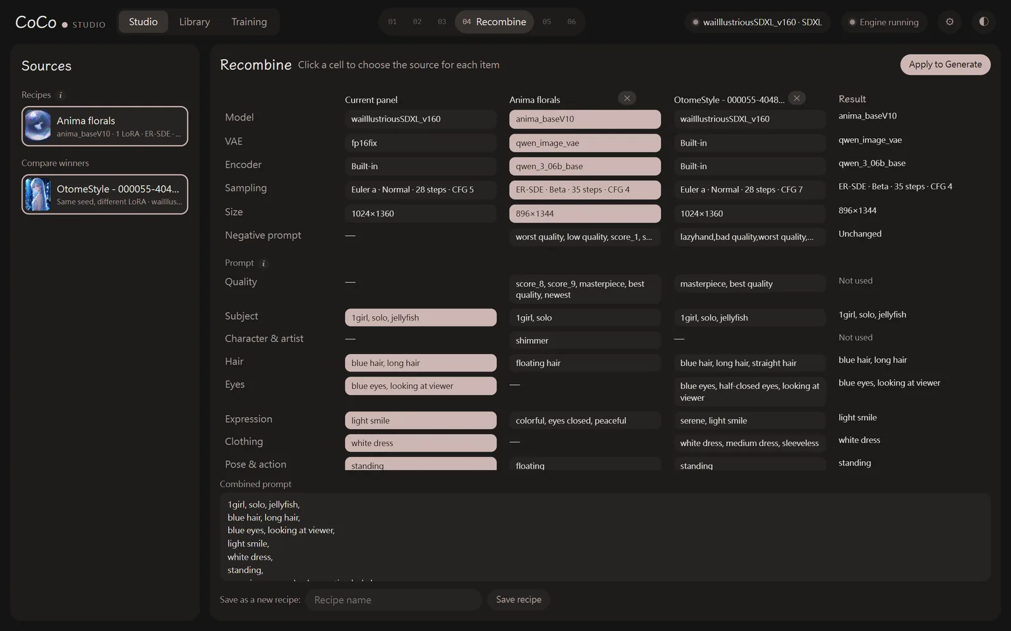Focus the Recipe name input field
This screenshot has height=631, width=1011.
[394, 599]
